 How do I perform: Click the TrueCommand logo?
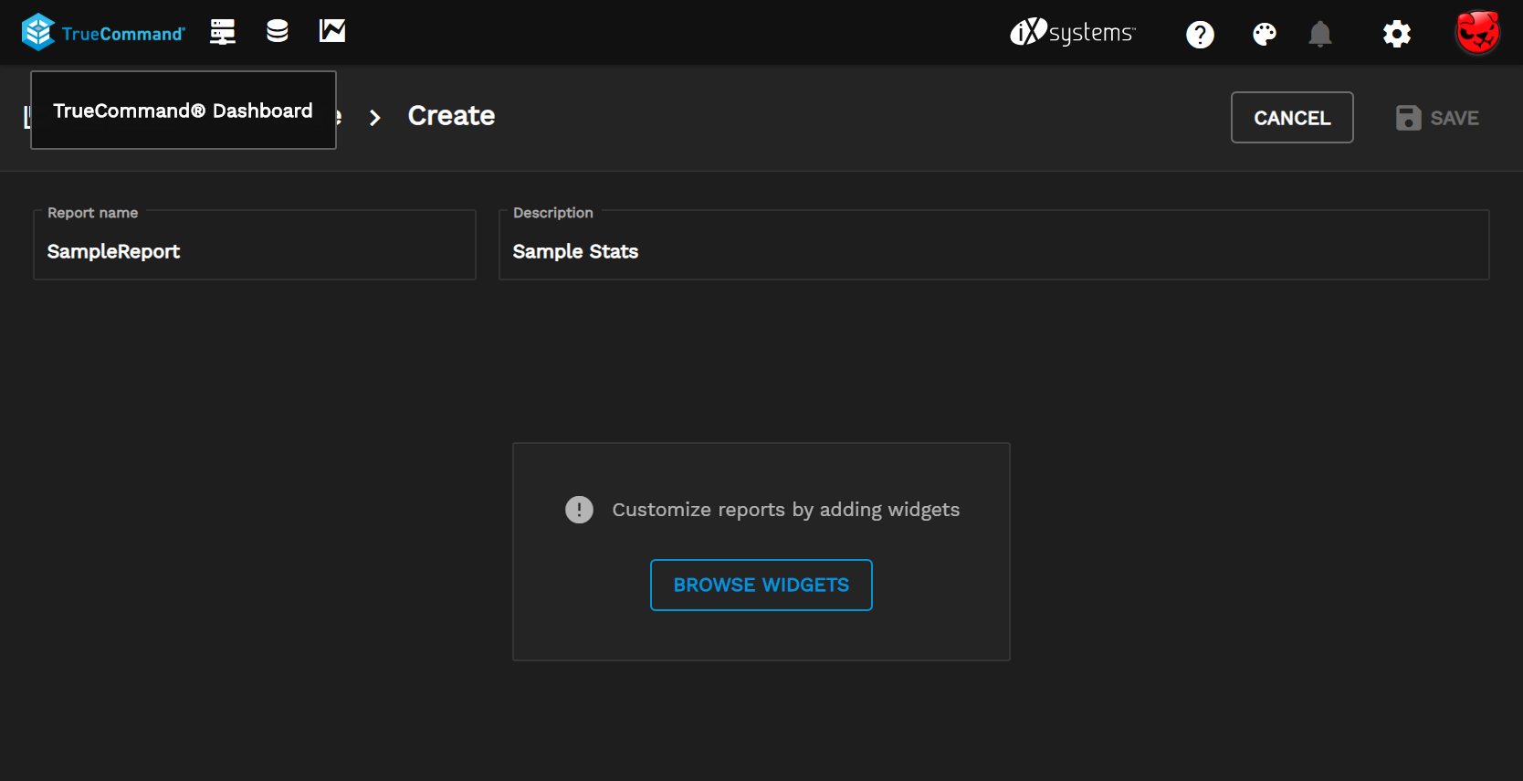point(102,33)
